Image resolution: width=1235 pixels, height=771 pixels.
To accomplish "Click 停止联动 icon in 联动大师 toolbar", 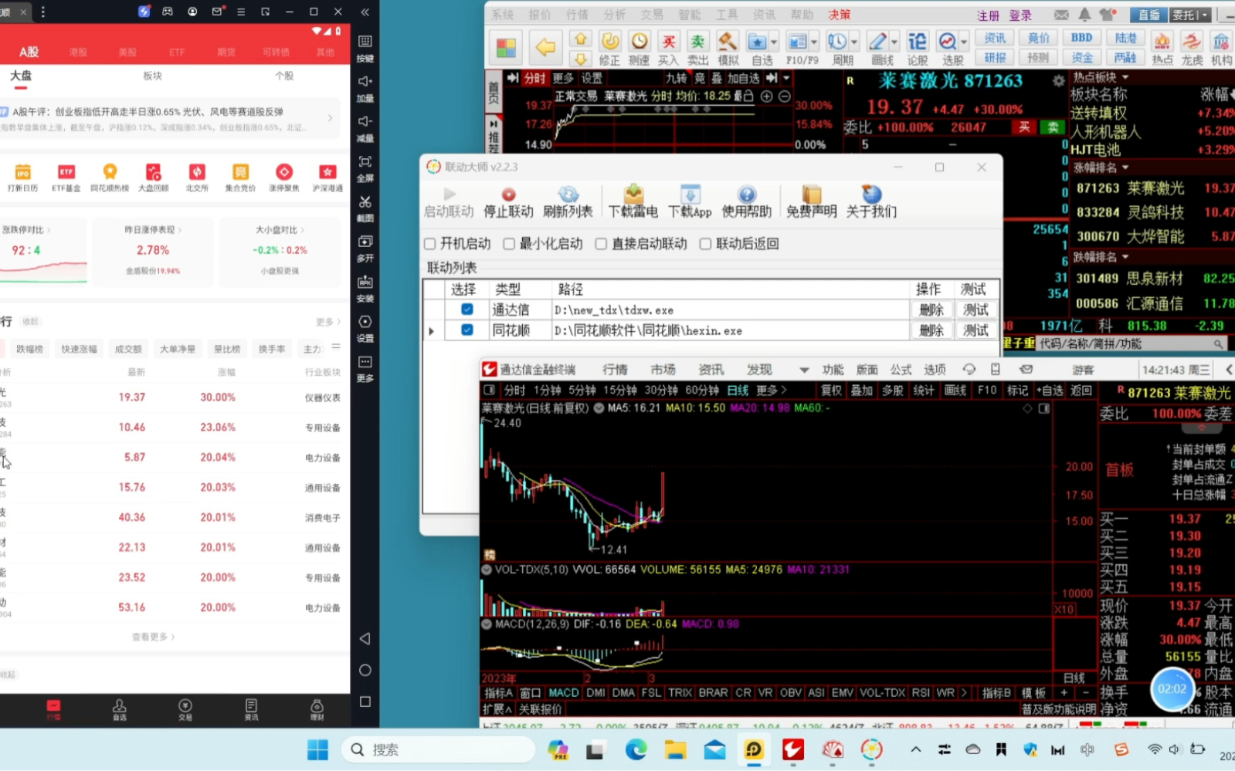I will pos(508,194).
